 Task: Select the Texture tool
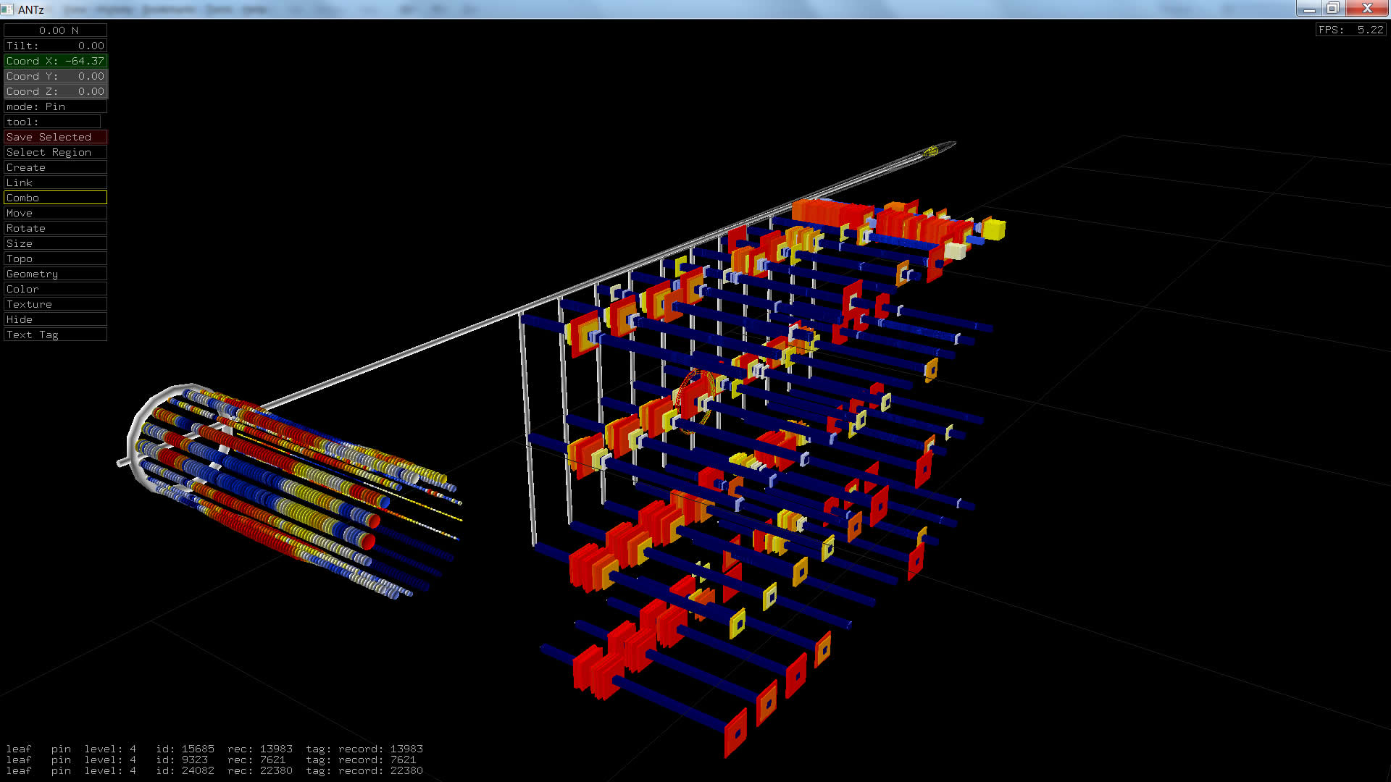pyautogui.click(x=55, y=304)
